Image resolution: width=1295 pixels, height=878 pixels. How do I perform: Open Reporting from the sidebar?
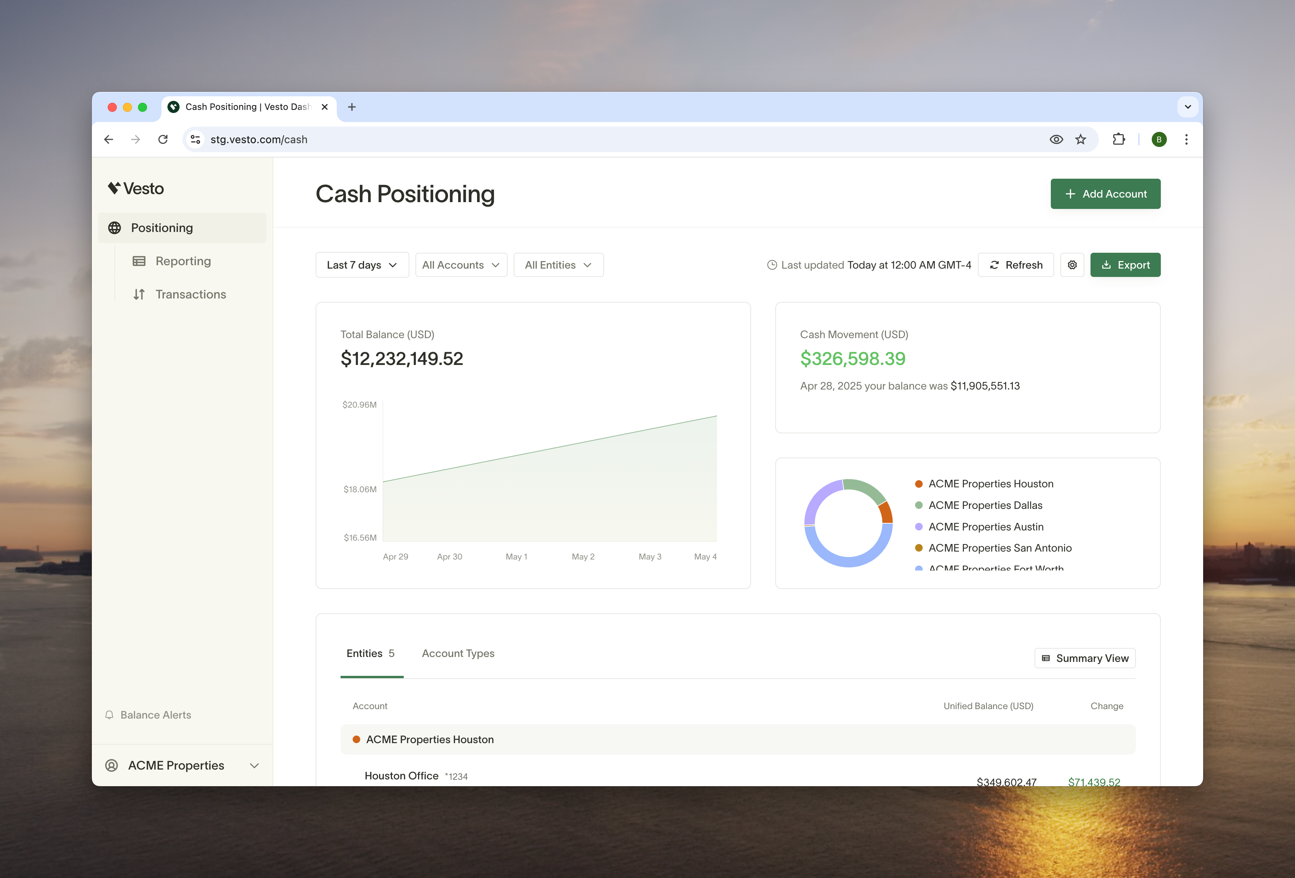tap(183, 261)
